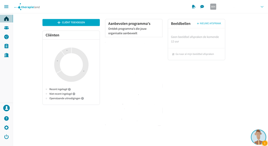Viewport: 268px width, 146px height.
Task: Click the Niet recent ingelogd legend label
Action: [x=60, y=94]
